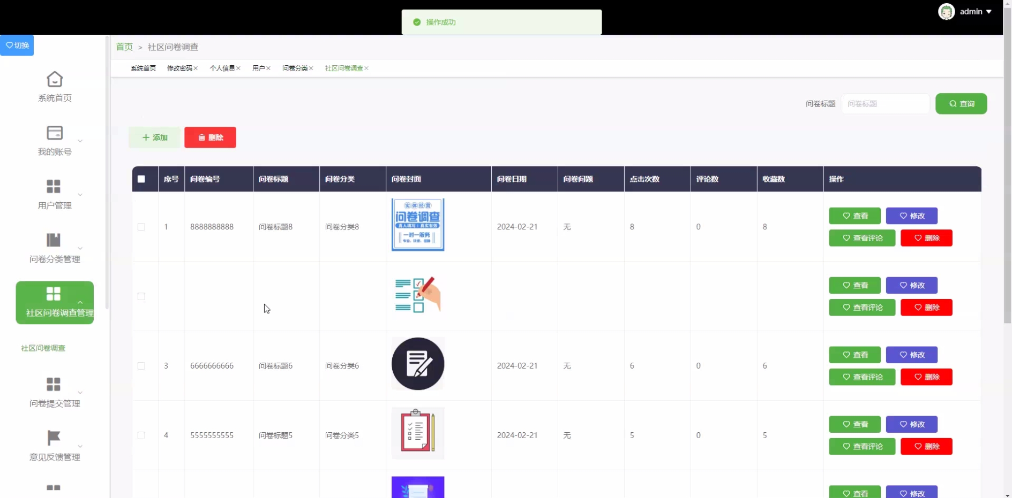The image size is (1012, 498).
Task: Click the 我的账号 card icon
Action: pyautogui.click(x=55, y=133)
